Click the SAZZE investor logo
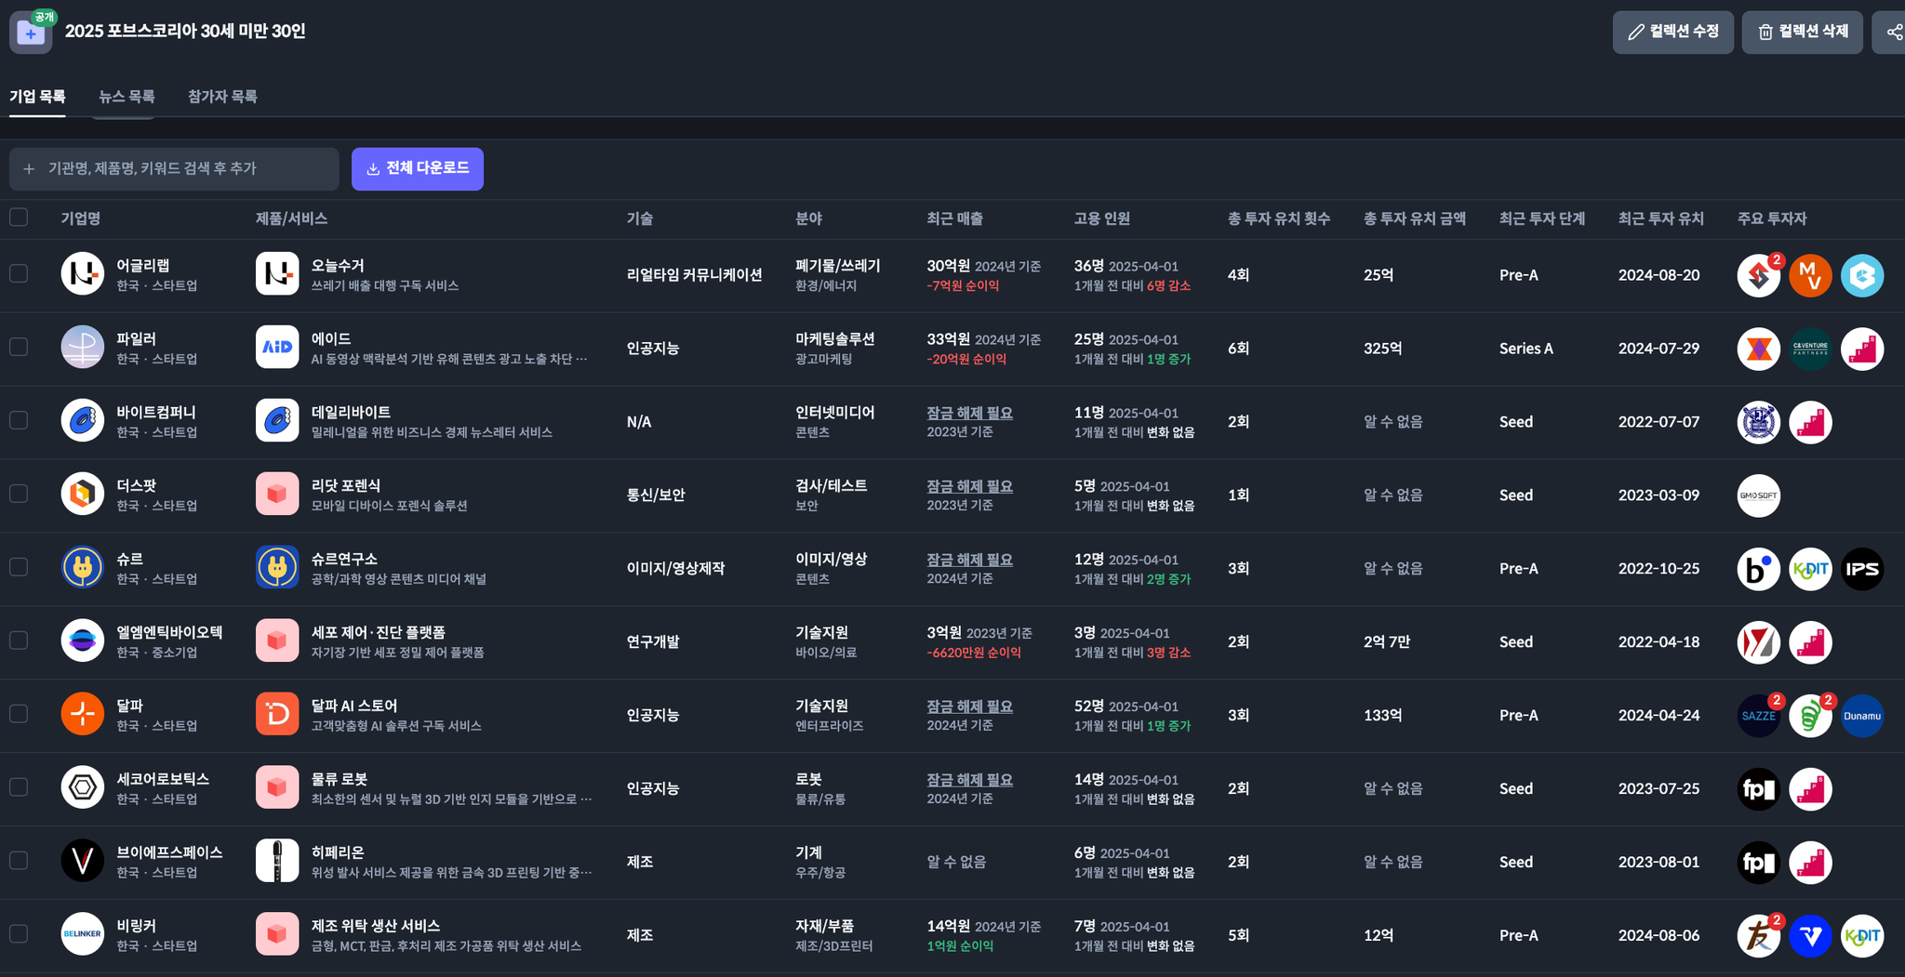 [x=1758, y=716]
